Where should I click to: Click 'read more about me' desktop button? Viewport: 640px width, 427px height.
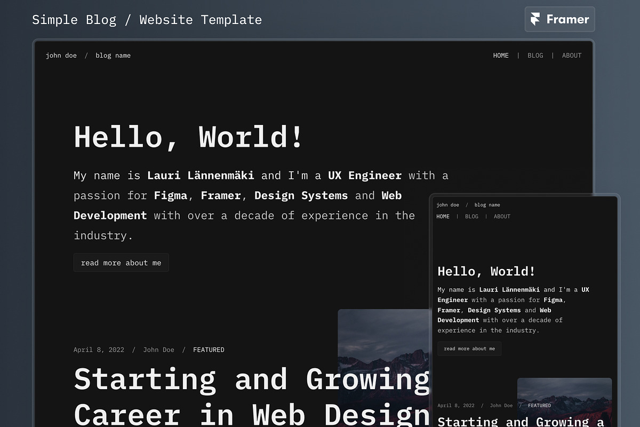pyautogui.click(x=121, y=263)
